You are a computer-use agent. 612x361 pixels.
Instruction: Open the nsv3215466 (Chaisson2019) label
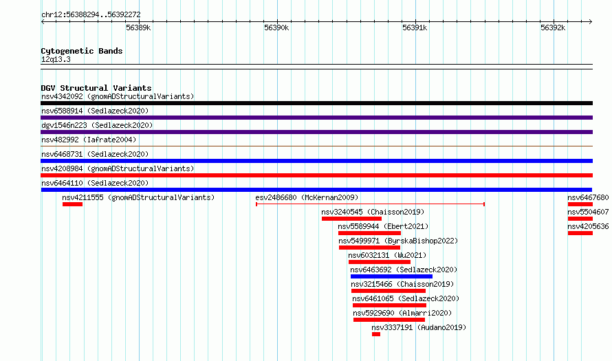pos(402,284)
